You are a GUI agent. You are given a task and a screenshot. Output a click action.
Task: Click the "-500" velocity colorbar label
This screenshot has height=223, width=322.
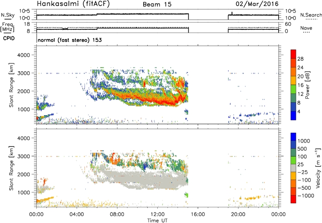coord(304,188)
